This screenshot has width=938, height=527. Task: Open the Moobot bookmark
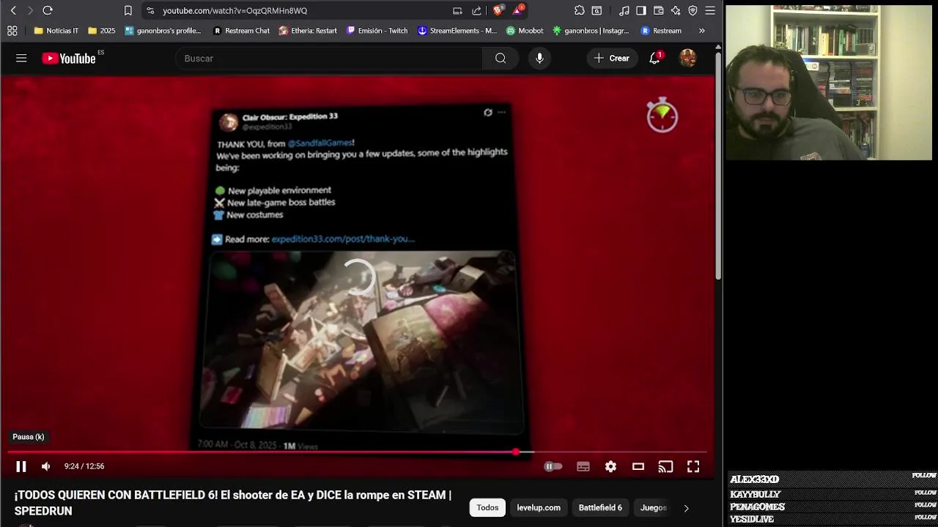click(x=524, y=31)
